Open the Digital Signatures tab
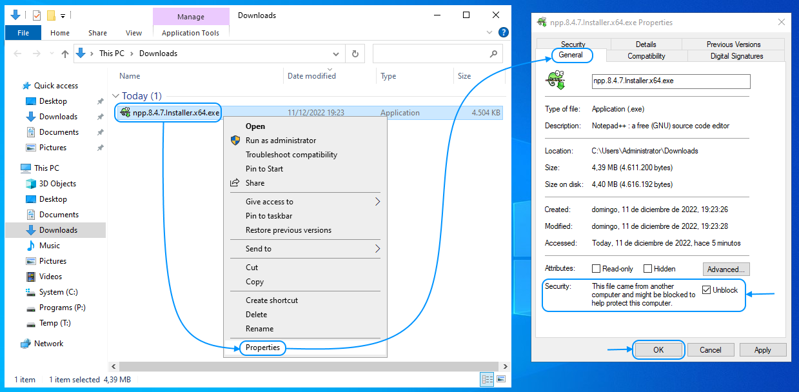Image resolution: width=799 pixels, height=392 pixels. coord(736,56)
